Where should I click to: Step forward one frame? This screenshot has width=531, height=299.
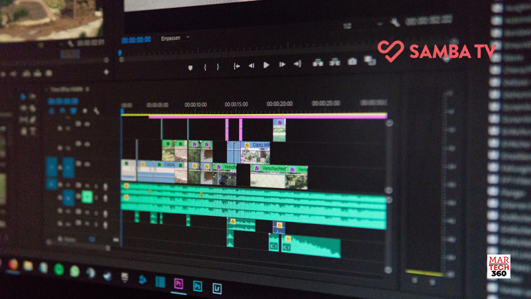282,64
